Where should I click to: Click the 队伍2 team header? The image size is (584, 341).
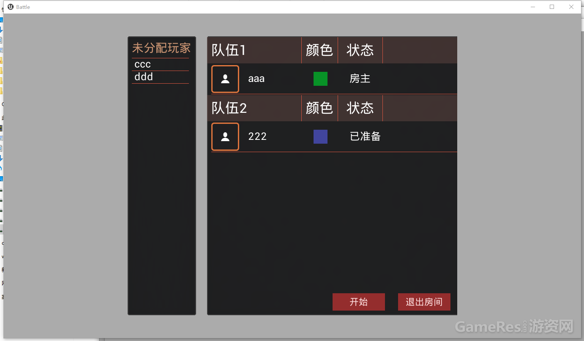pos(229,108)
